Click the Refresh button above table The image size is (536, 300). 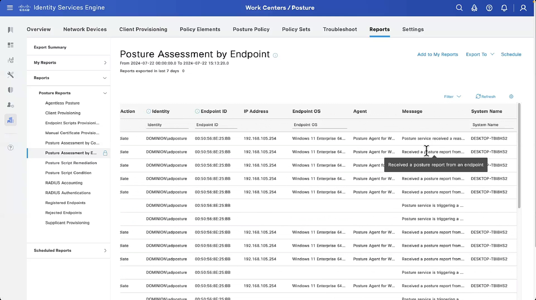click(x=486, y=97)
